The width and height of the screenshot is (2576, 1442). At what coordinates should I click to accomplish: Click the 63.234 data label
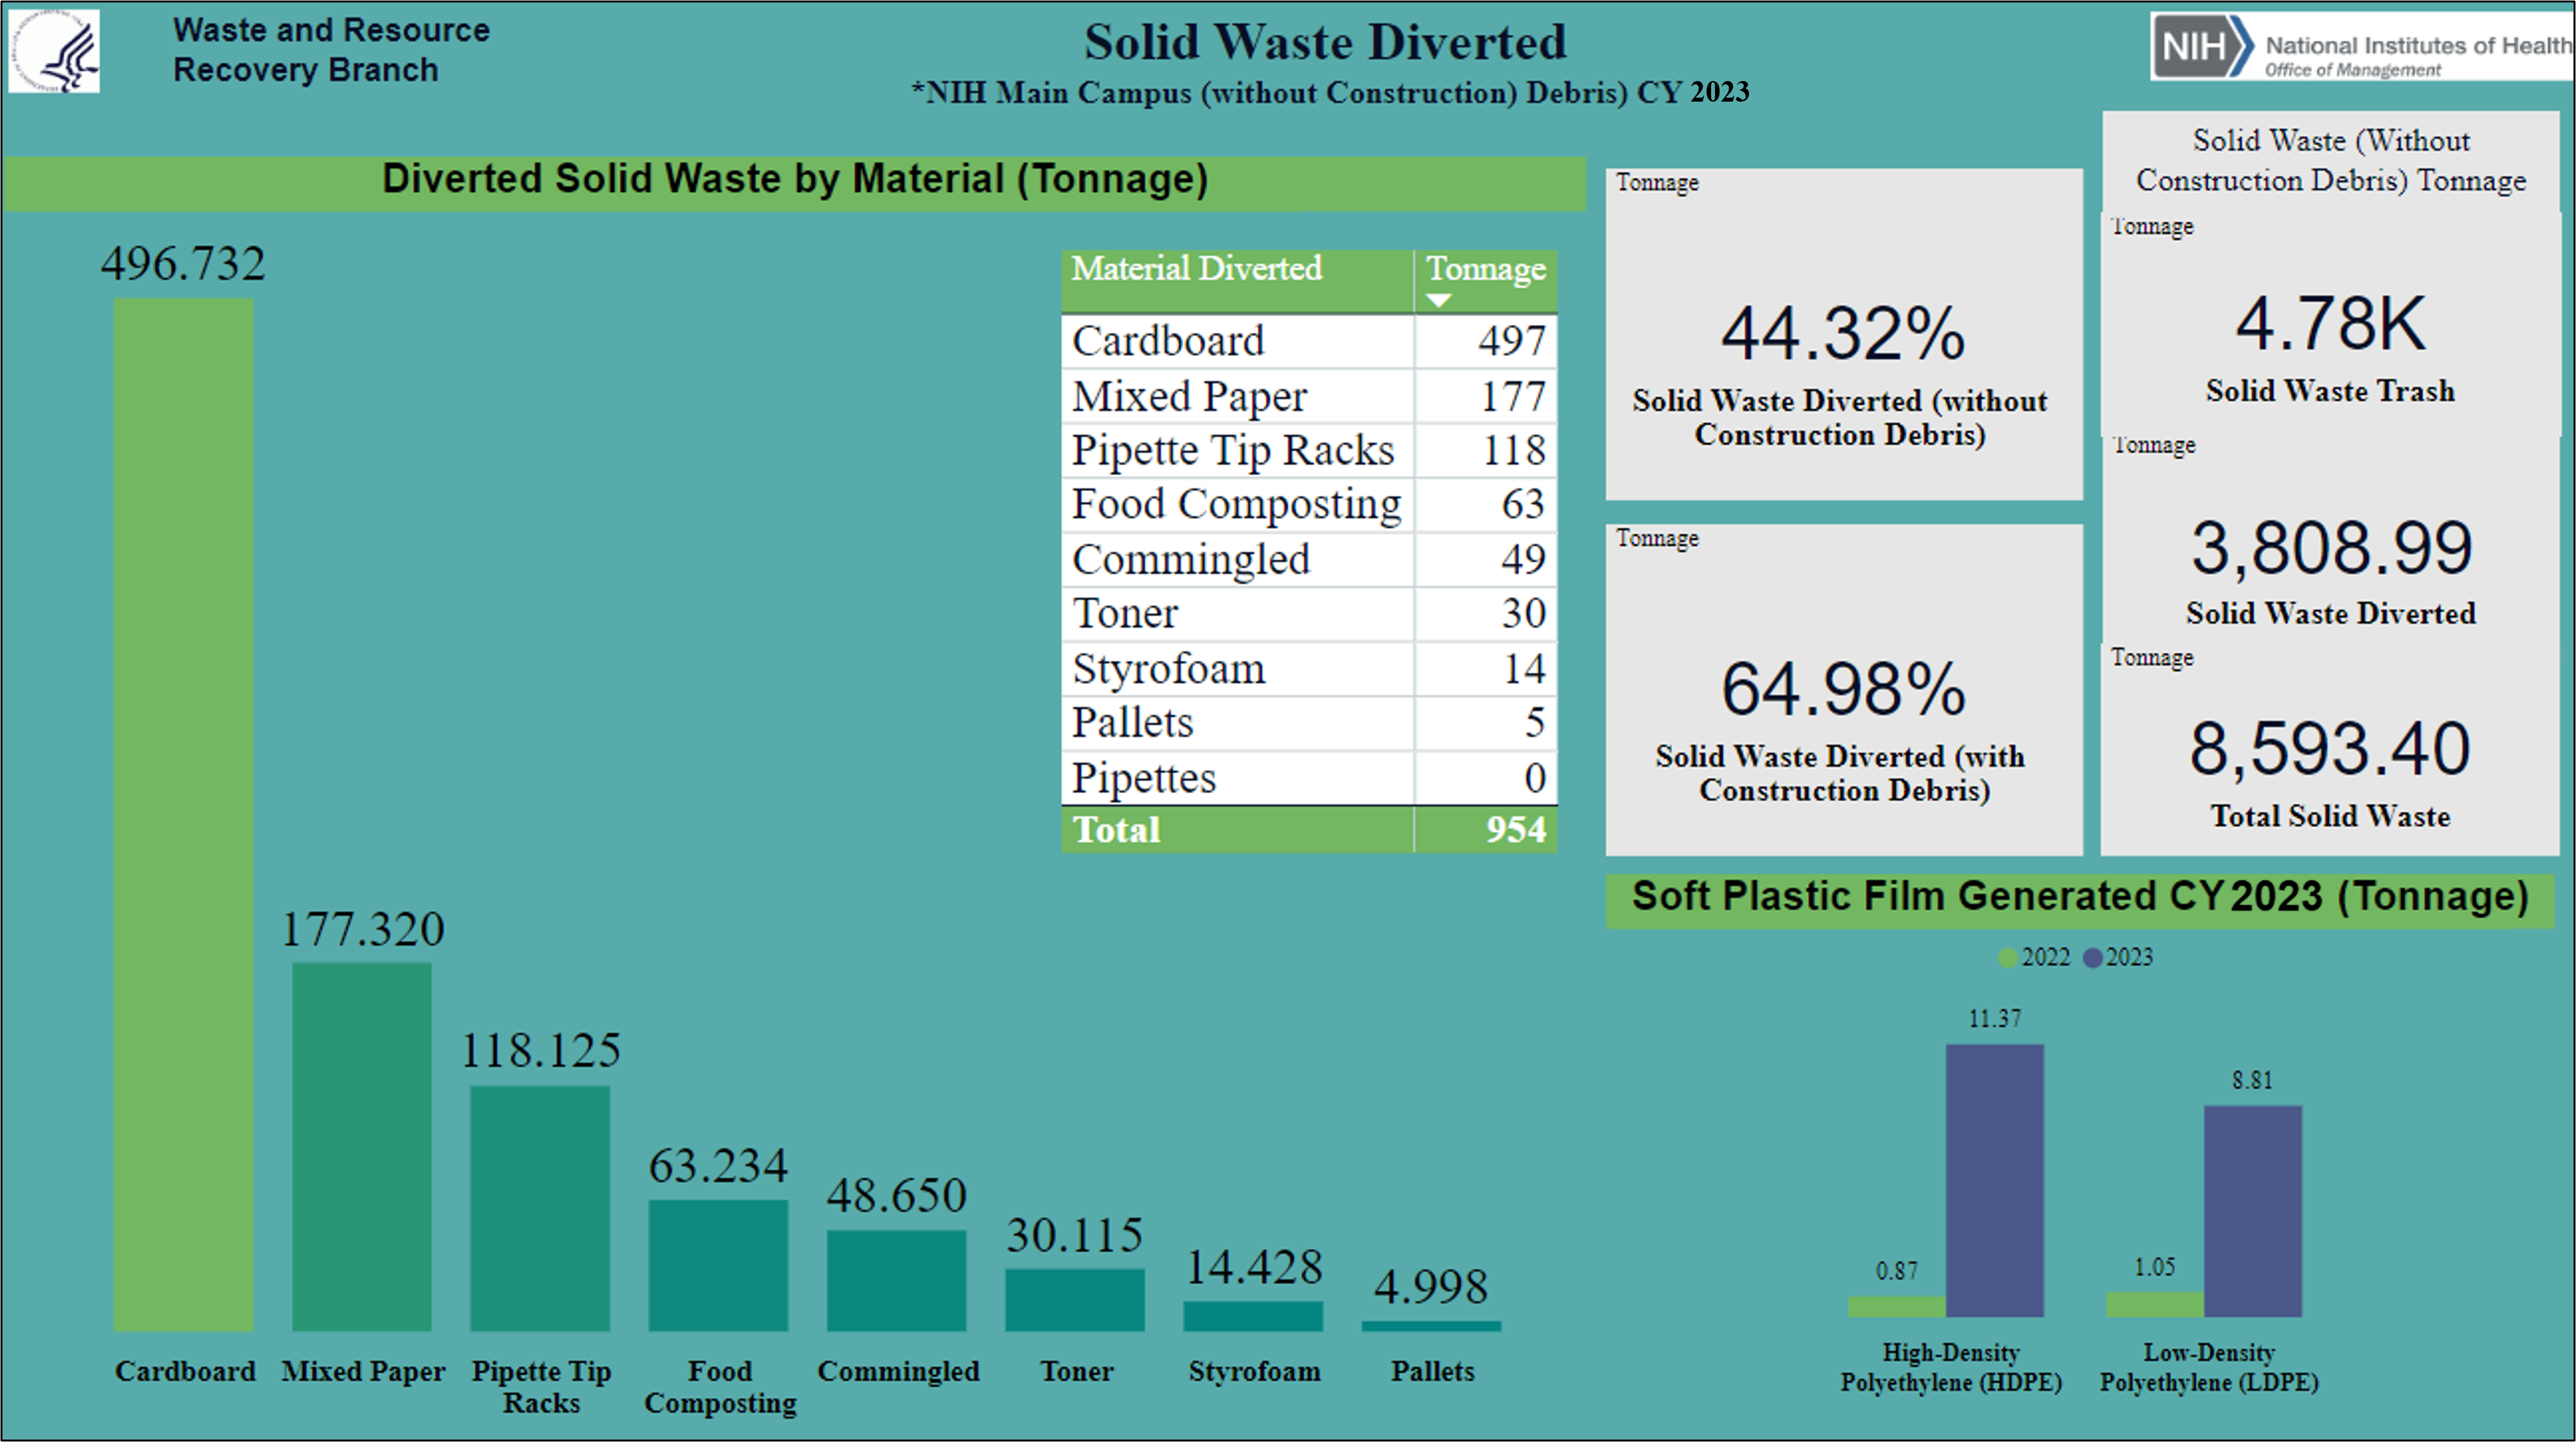[718, 1166]
